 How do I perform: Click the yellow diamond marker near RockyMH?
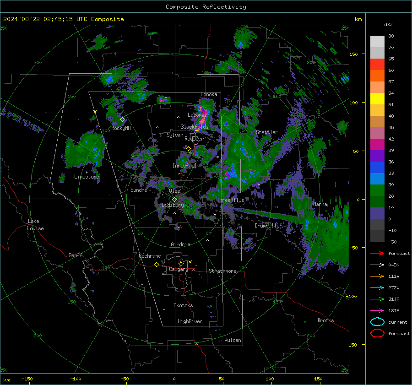click(122, 119)
